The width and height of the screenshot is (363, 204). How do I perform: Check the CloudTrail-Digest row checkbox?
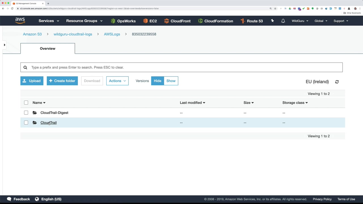click(26, 113)
